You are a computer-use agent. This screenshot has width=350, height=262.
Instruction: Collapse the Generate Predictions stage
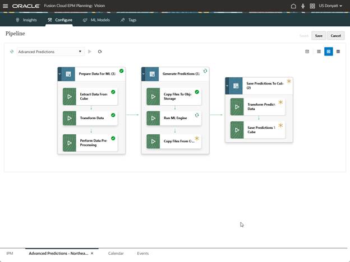[x=144, y=73]
